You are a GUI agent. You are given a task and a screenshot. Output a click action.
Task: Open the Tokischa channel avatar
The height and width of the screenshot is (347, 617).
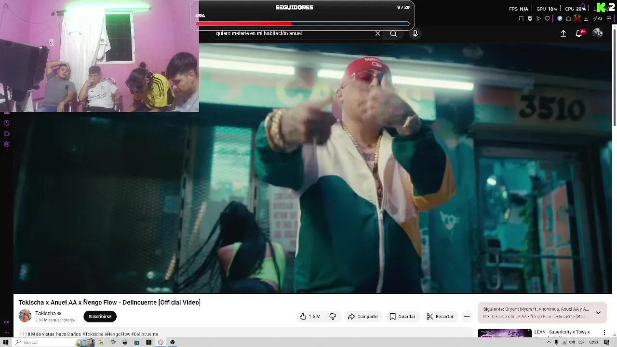coord(25,316)
